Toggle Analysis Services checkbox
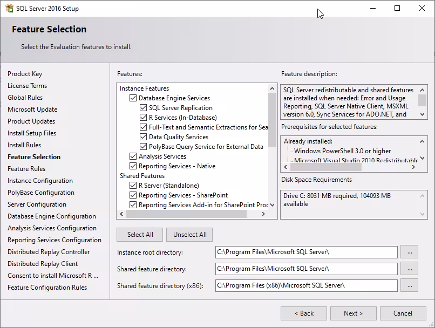The image size is (435, 328). (133, 156)
